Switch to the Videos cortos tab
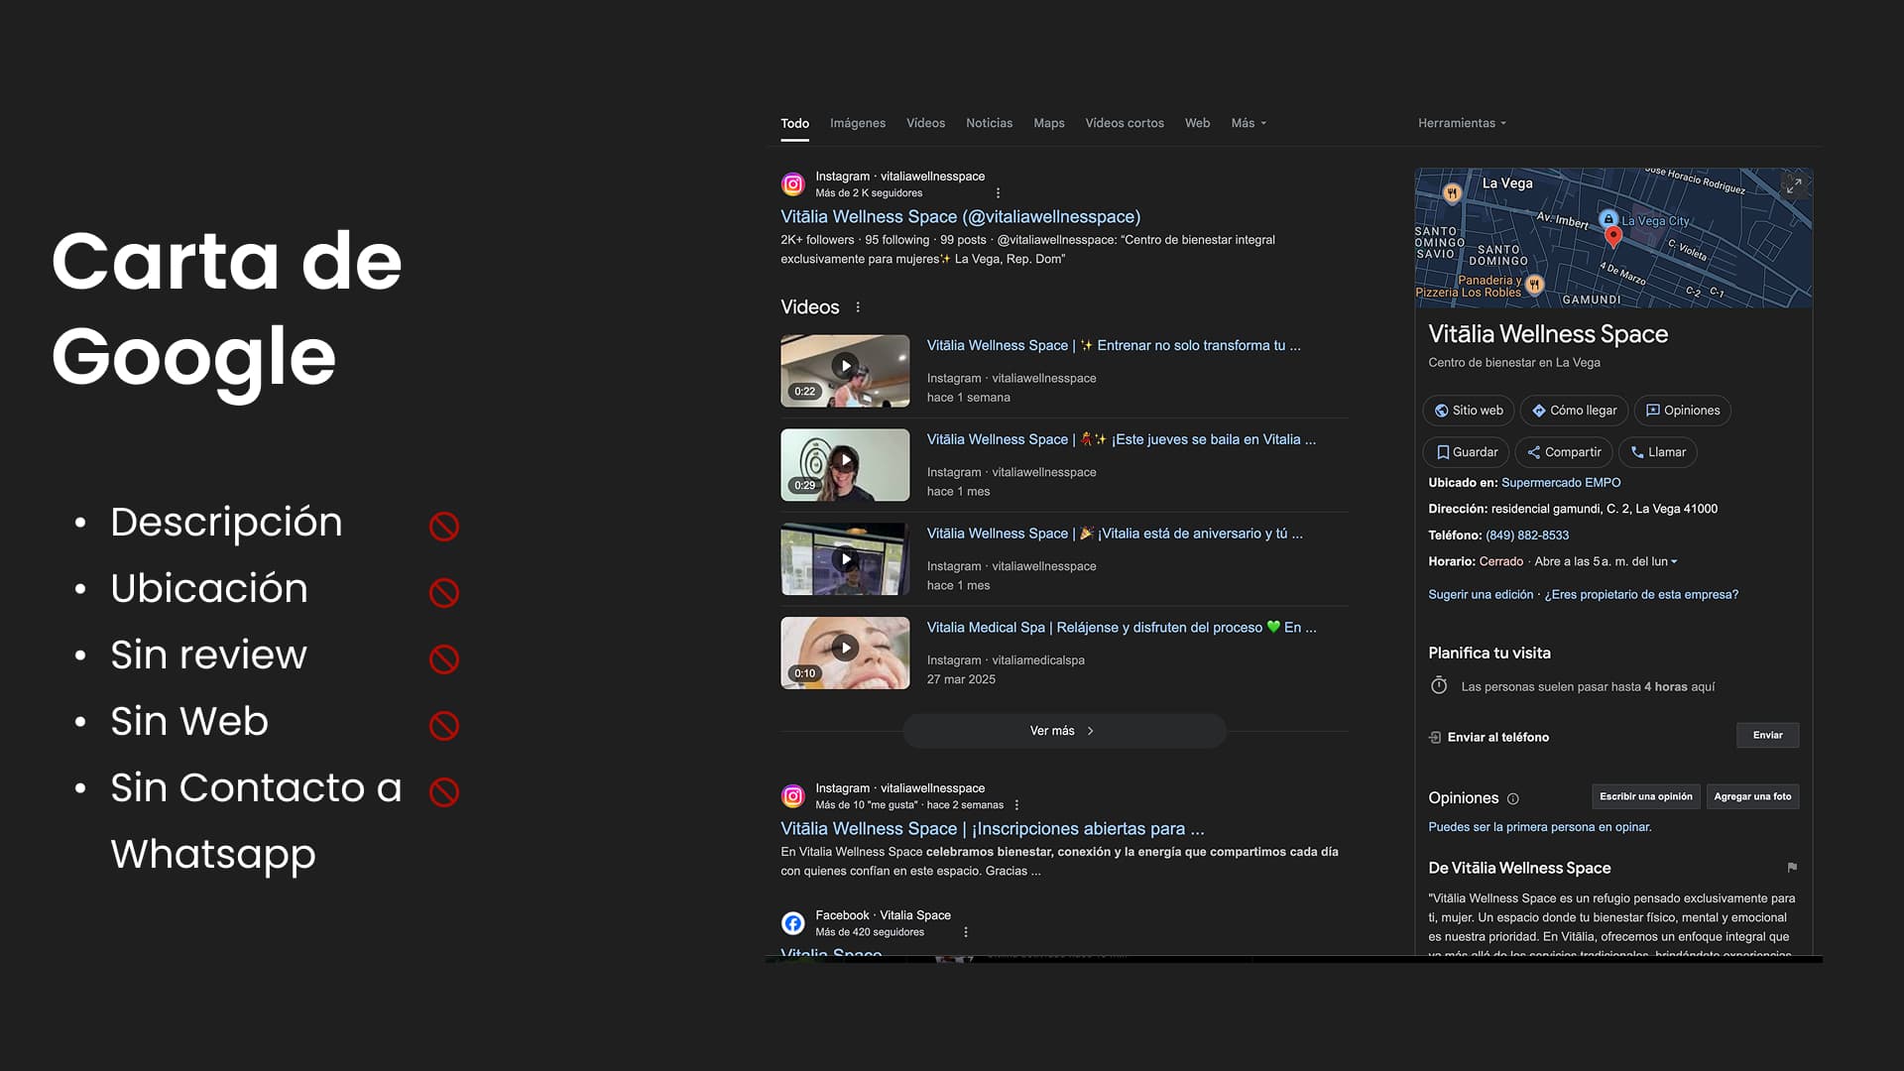1904x1071 pixels. (1125, 123)
